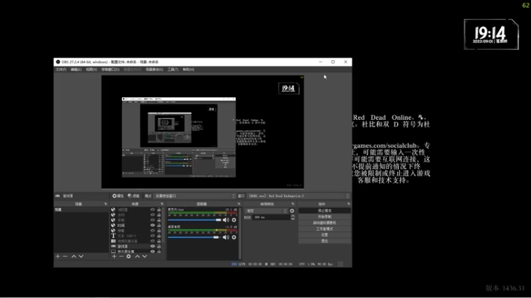The image size is (531, 298).
Task: Select the 文本 (GDI+) text source
Action: click(x=136, y=236)
